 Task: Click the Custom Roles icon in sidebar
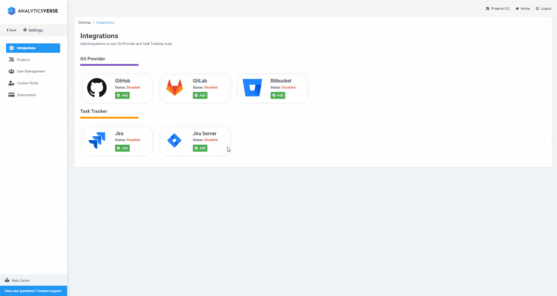(11, 83)
